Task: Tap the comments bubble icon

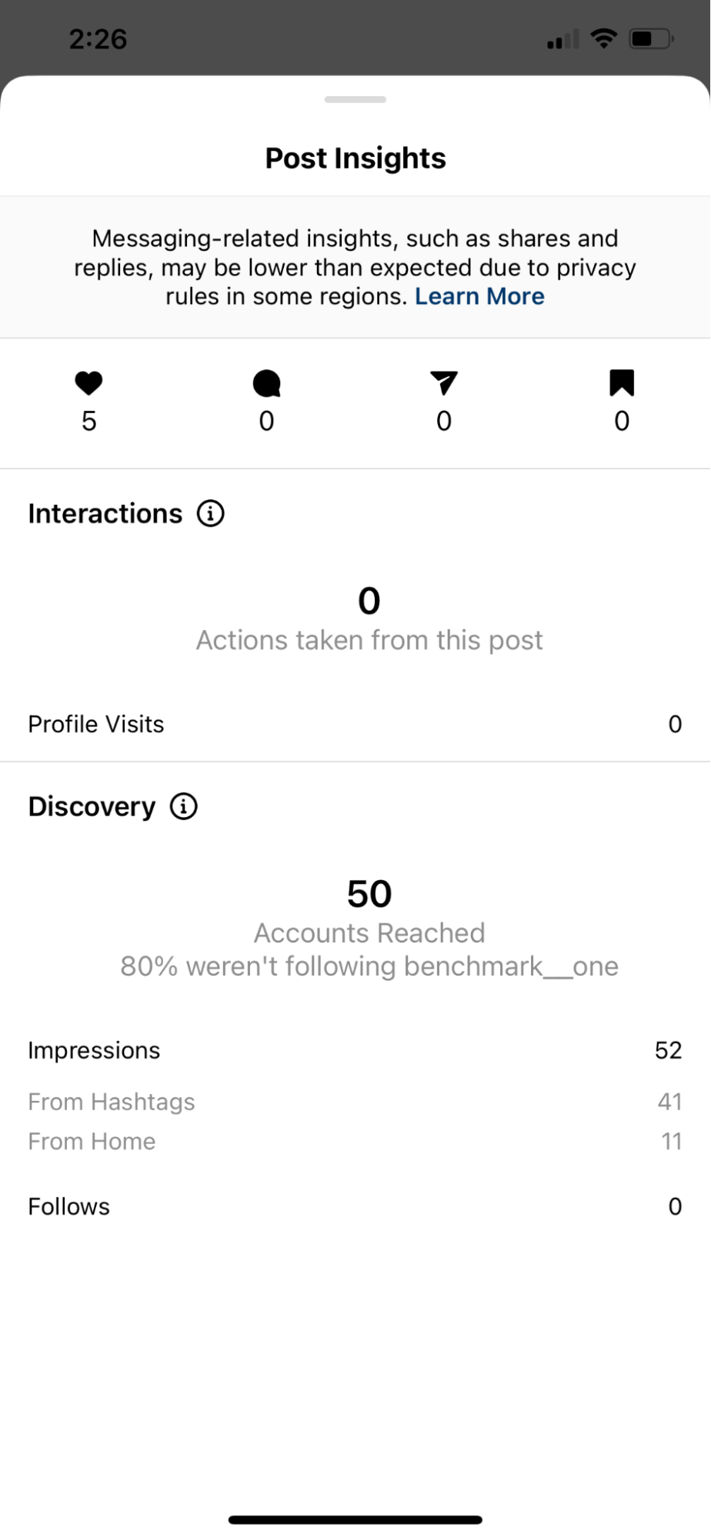Action: 266,383
